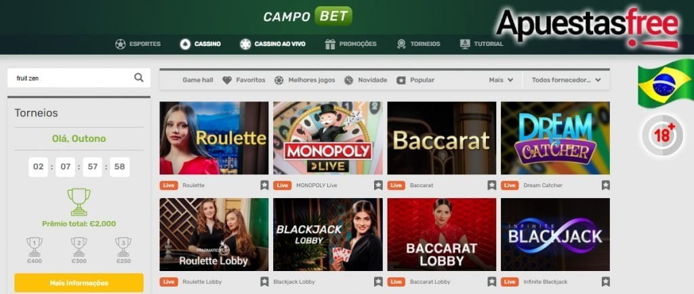This screenshot has width=694, height=294.
Task: Switch to the Game hall tab
Action: click(x=198, y=80)
